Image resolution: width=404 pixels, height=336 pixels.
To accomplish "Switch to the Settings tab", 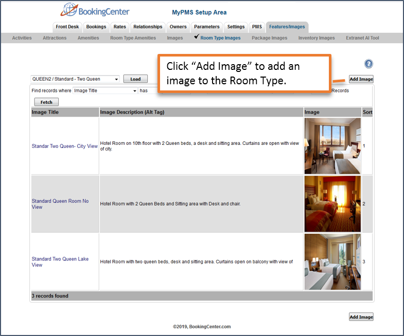I will (236, 27).
